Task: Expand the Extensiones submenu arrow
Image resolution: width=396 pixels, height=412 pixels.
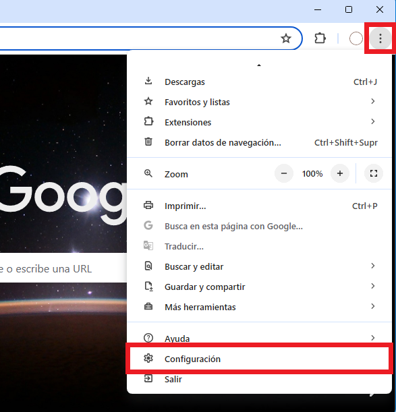Action: tap(372, 121)
